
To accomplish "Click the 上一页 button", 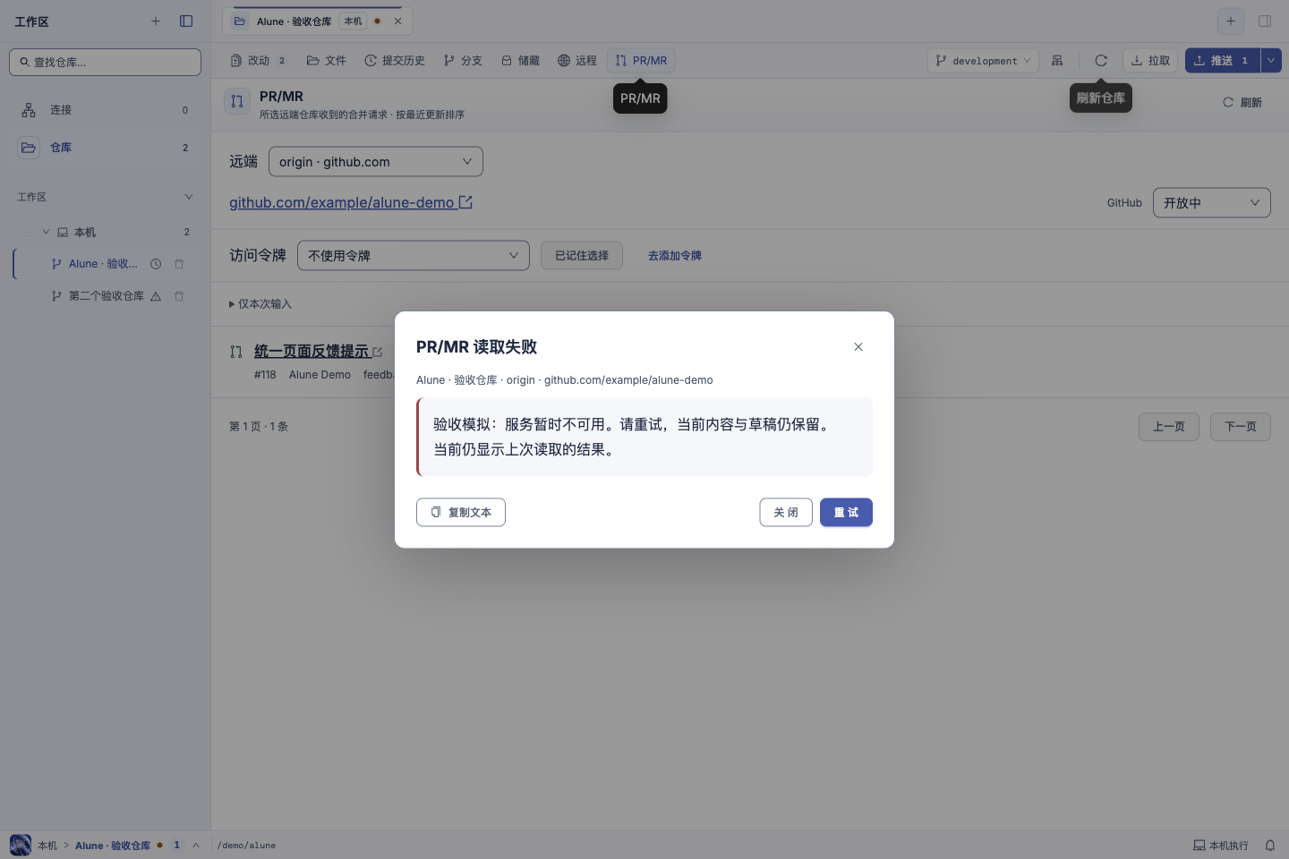I will pos(1169,427).
